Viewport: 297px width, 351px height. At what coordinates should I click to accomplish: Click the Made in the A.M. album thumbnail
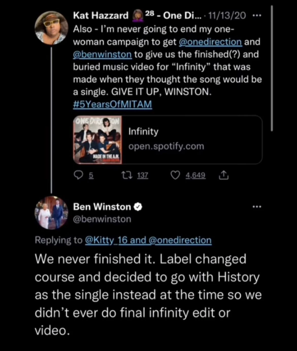(x=97, y=140)
